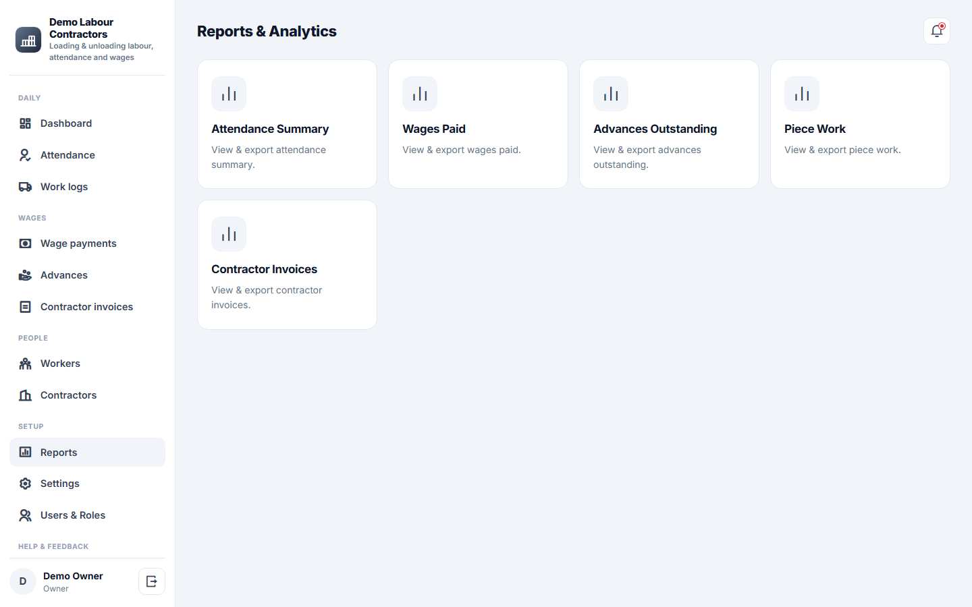Click the Wage payments cash icon
Viewport: 972px width, 607px height.
click(x=25, y=243)
